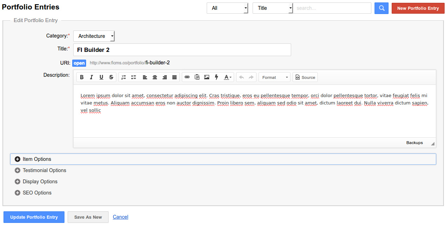Click the insert link icon
The image size is (446, 225).
pyautogui.click(x=187, y=77)
